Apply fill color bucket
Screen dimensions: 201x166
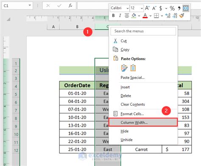pyautogui.click(x=134, y=16)
